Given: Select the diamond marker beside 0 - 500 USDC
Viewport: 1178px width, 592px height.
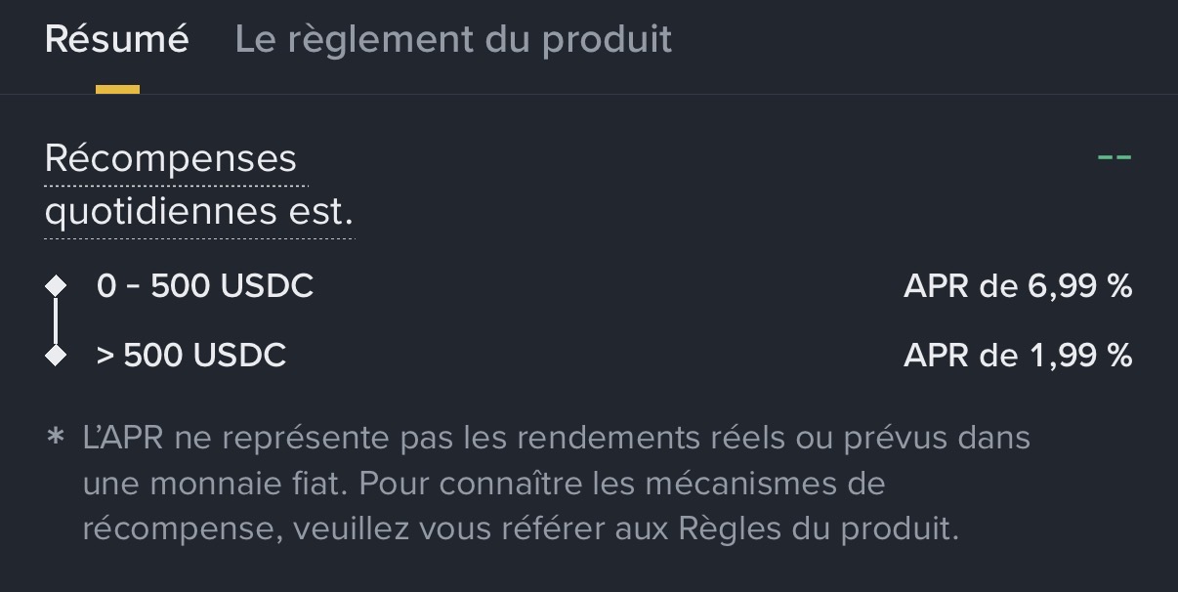Looking at the screenshot, I should tap(56, 286).
